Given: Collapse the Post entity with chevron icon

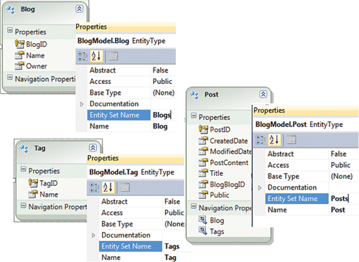Looking at the screenshot, I should 263,94.
